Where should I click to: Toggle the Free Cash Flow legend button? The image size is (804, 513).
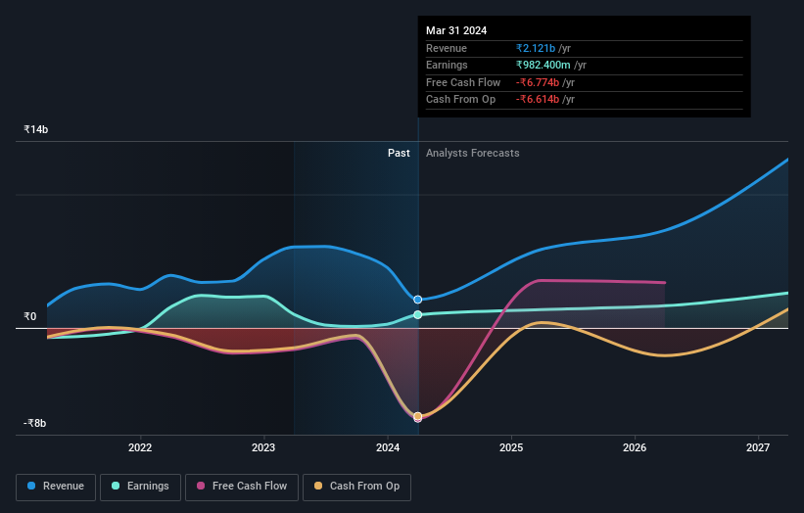coord(242,487)
